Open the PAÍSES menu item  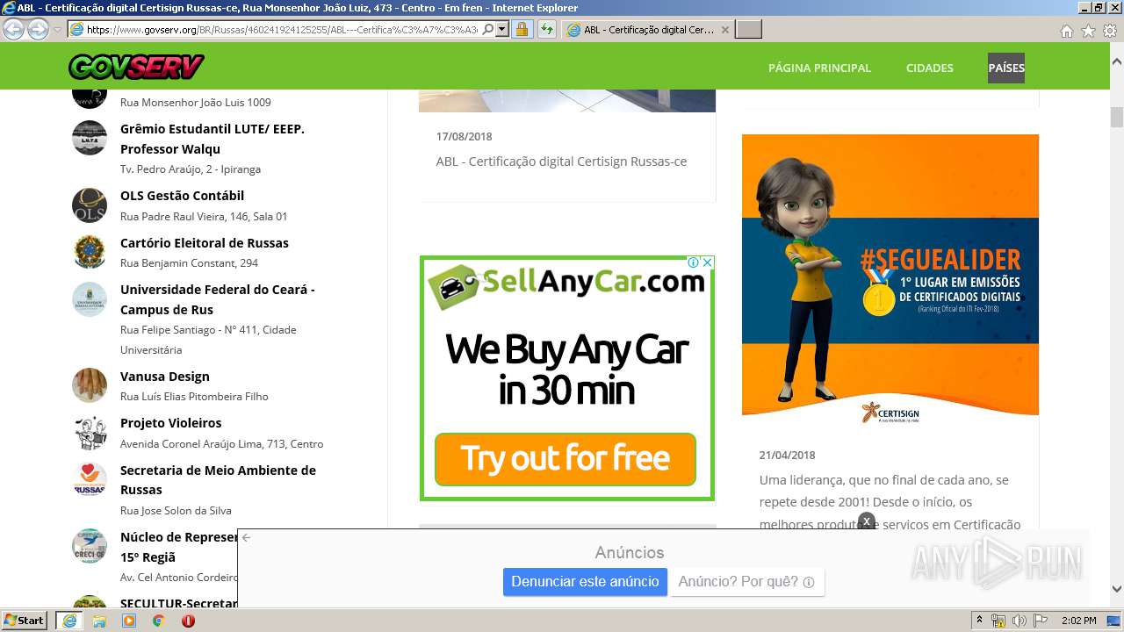(x=1006, y=68)
